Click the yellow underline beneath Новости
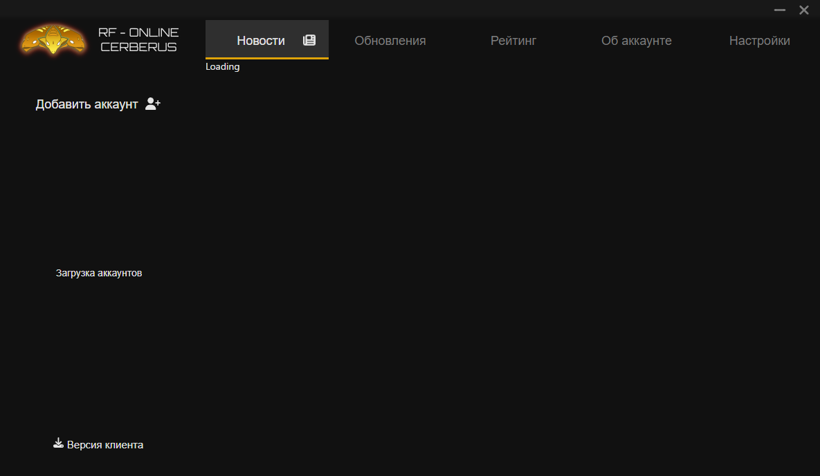Image resolution: width=820 pixels, height=476 pixels. click(266, 59)
